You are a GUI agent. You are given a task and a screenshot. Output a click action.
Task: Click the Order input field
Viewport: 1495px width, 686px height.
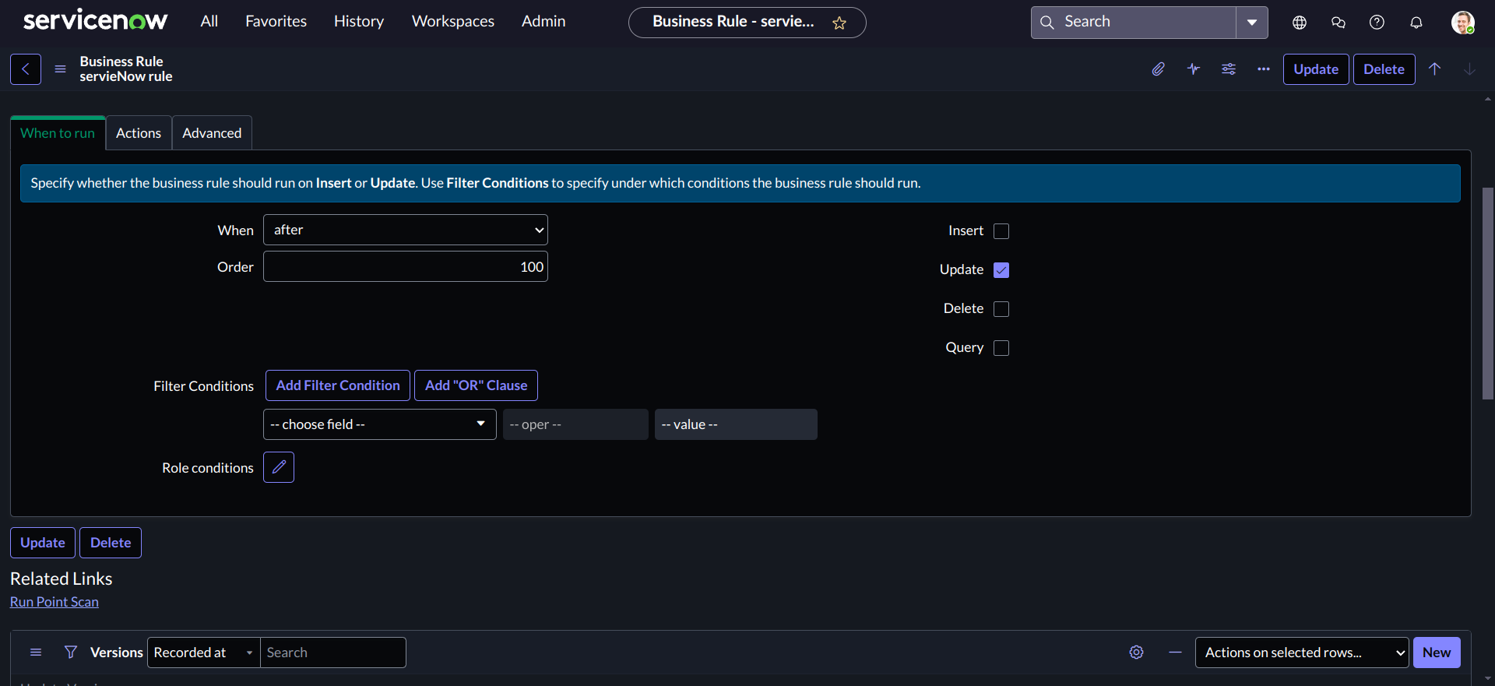point(406,266)
